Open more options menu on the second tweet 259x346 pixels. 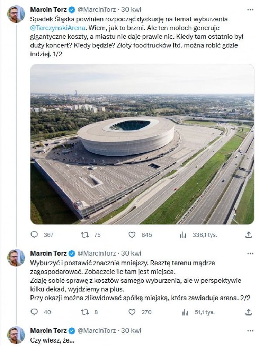tap(250, 253)
